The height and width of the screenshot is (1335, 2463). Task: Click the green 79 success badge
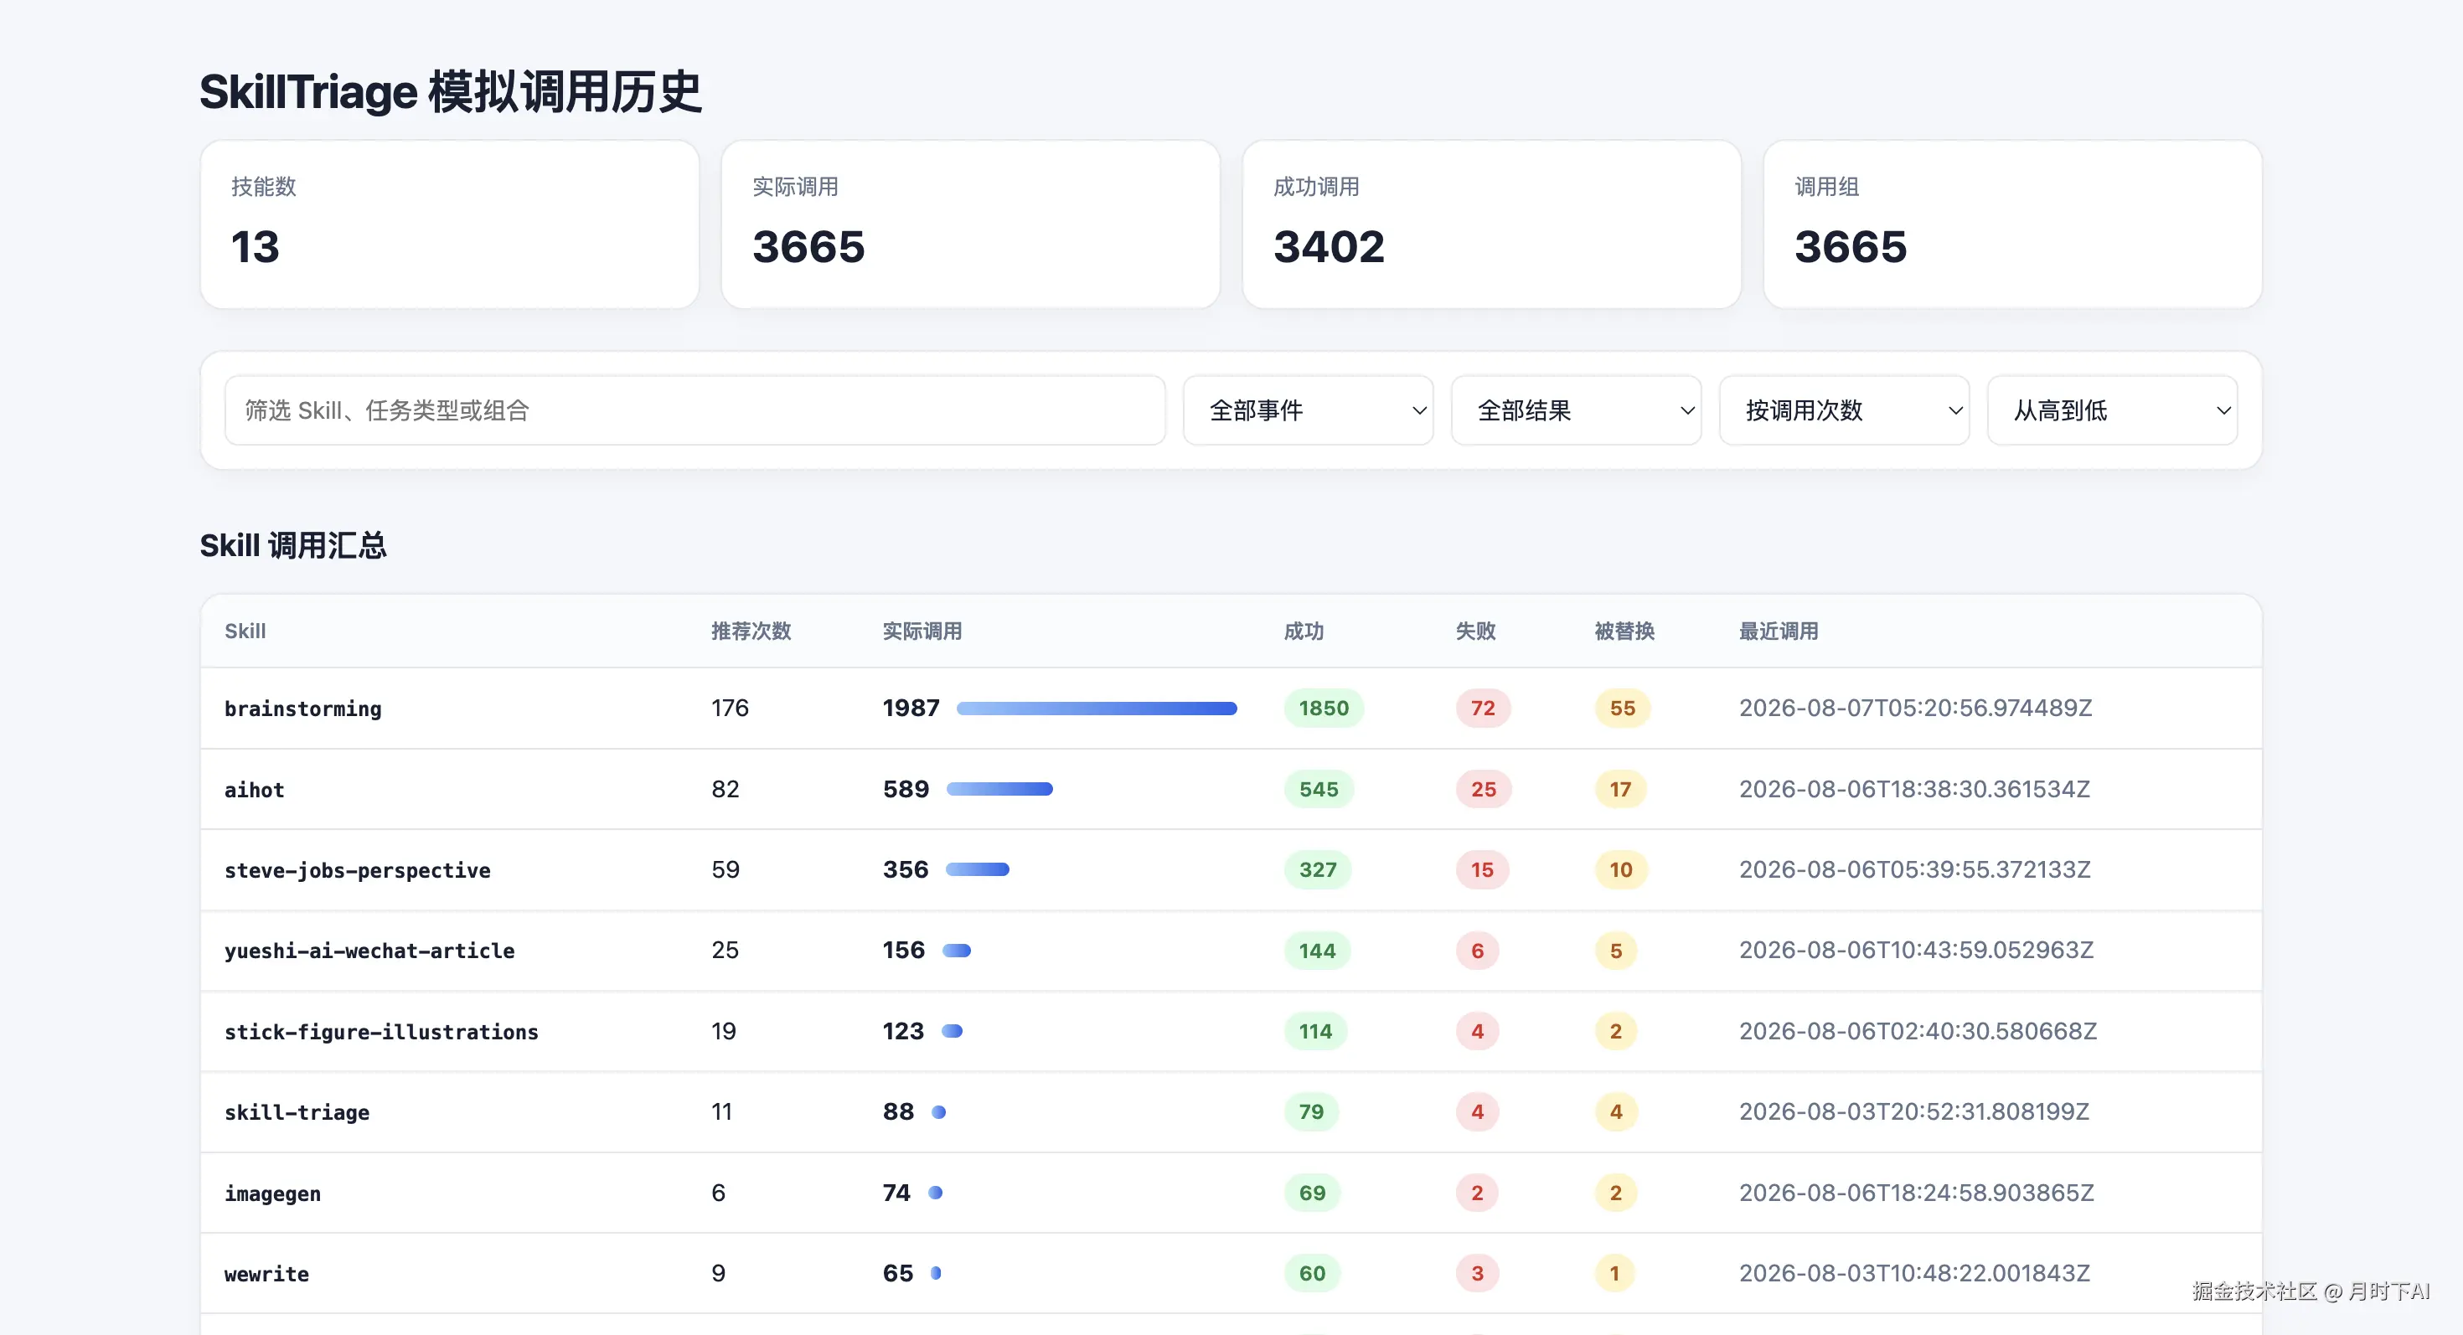1312,1111
